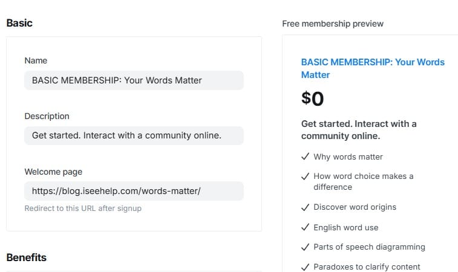Screen dimensions: 458x272
Task: Click the Free membership preview label
Action: (x=333, y=24)
